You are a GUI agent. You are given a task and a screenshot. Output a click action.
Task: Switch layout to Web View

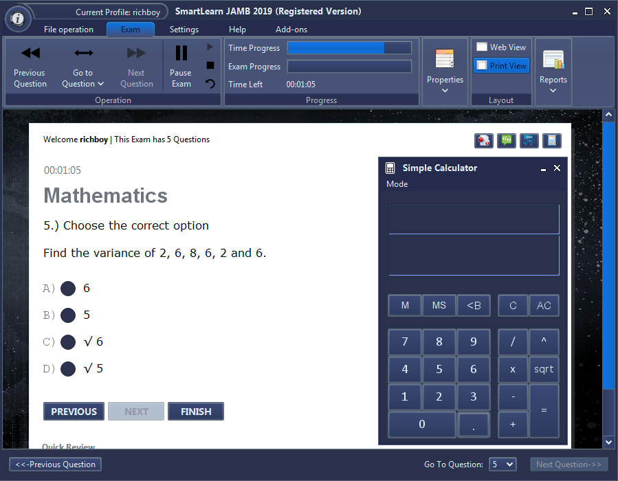tap(501, 47)
